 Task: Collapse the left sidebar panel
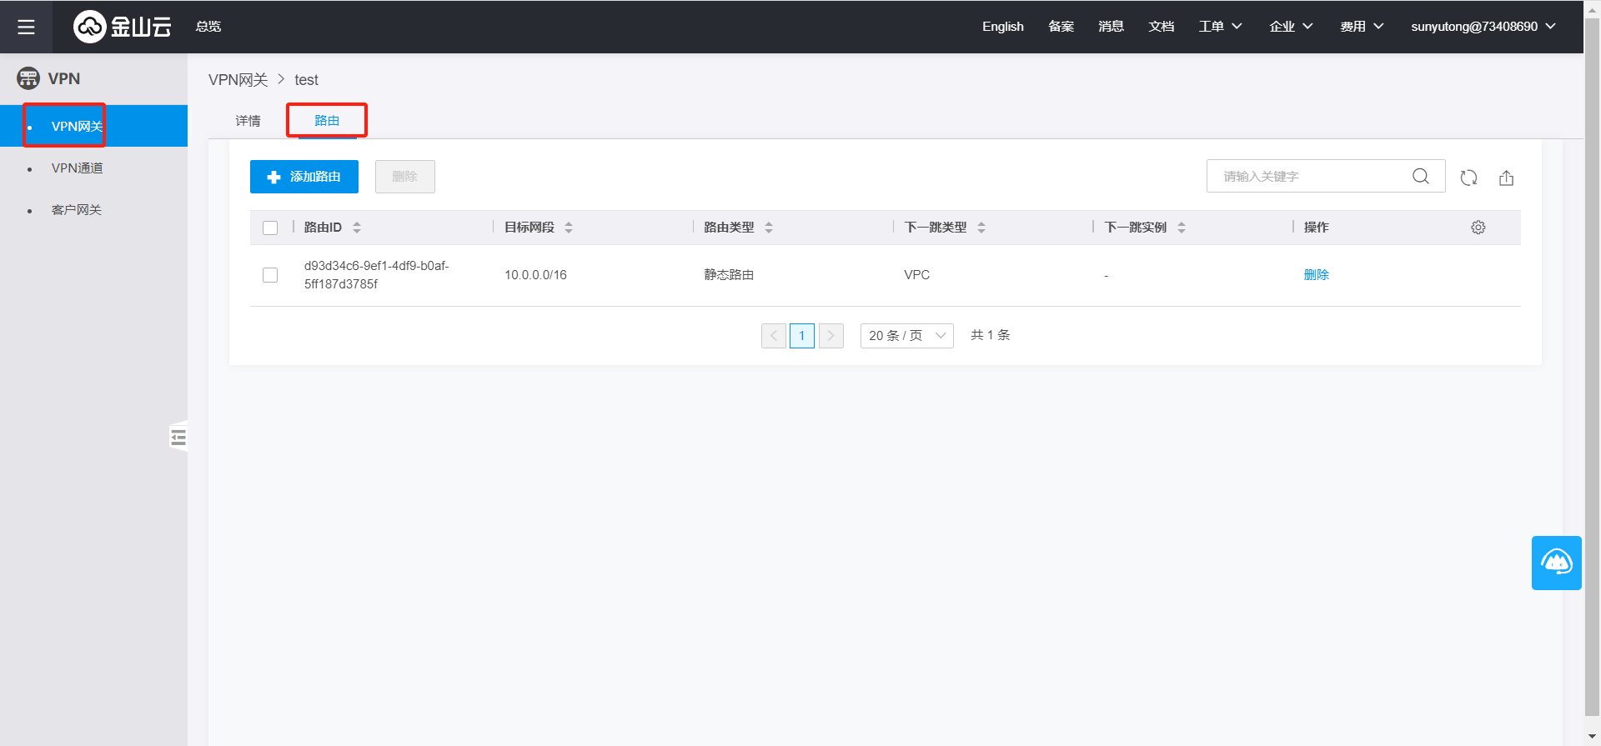pyautogui.click(x=178, y=437)
